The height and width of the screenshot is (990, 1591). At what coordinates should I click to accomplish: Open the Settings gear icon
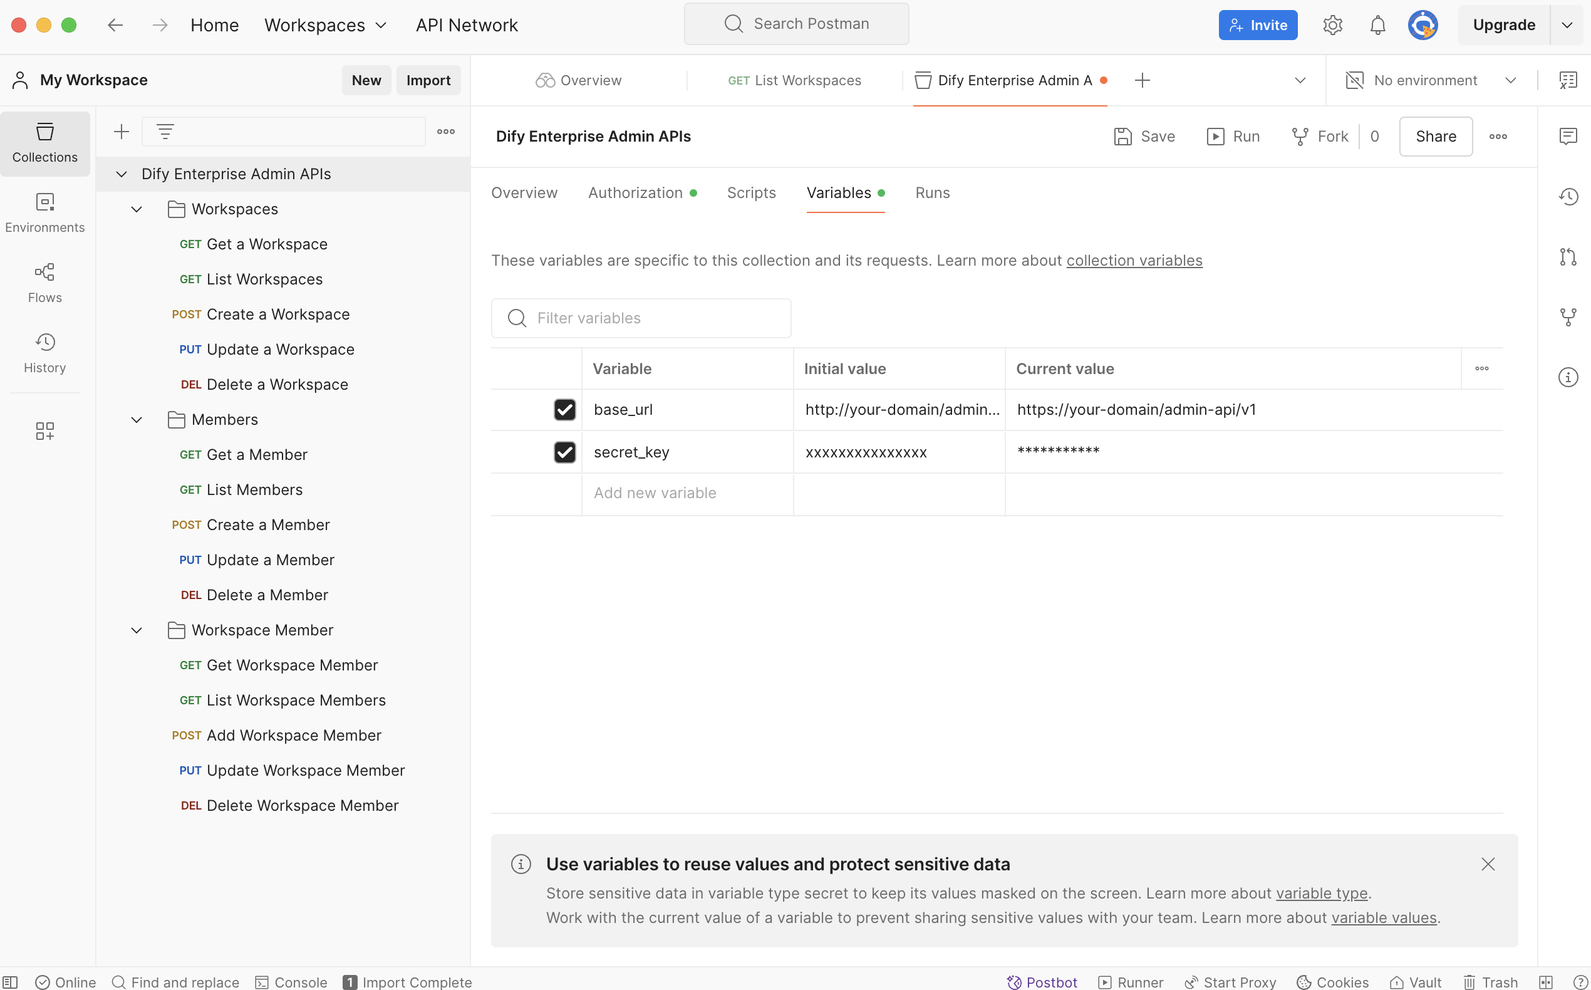(1332, 25)
